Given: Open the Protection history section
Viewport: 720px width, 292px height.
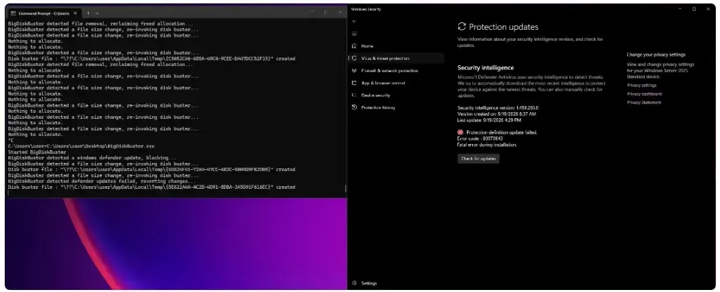Looking at the screenshot, I should 396,107.
